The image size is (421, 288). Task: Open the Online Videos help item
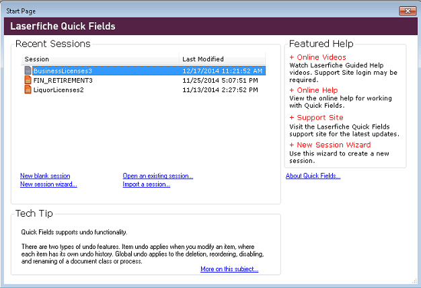[318, 57]
